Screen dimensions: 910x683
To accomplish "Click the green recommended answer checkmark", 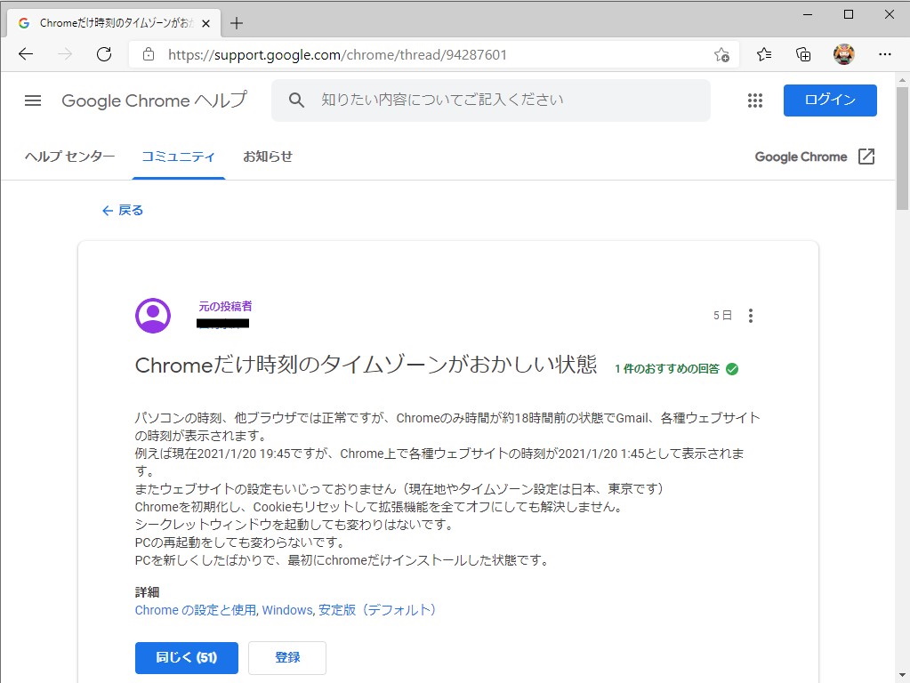I will click(732, 369).
